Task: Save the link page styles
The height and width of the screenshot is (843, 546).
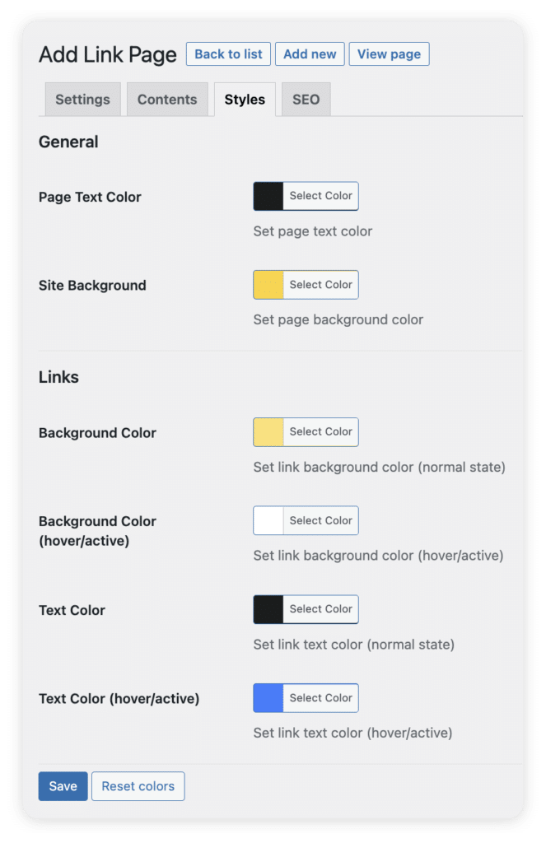Action: pos(63,786)
